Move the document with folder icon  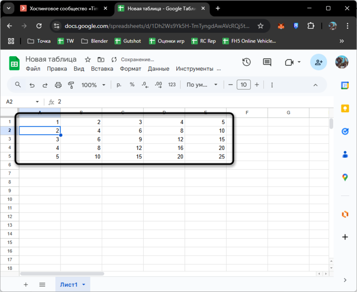[x=101, y=60]
